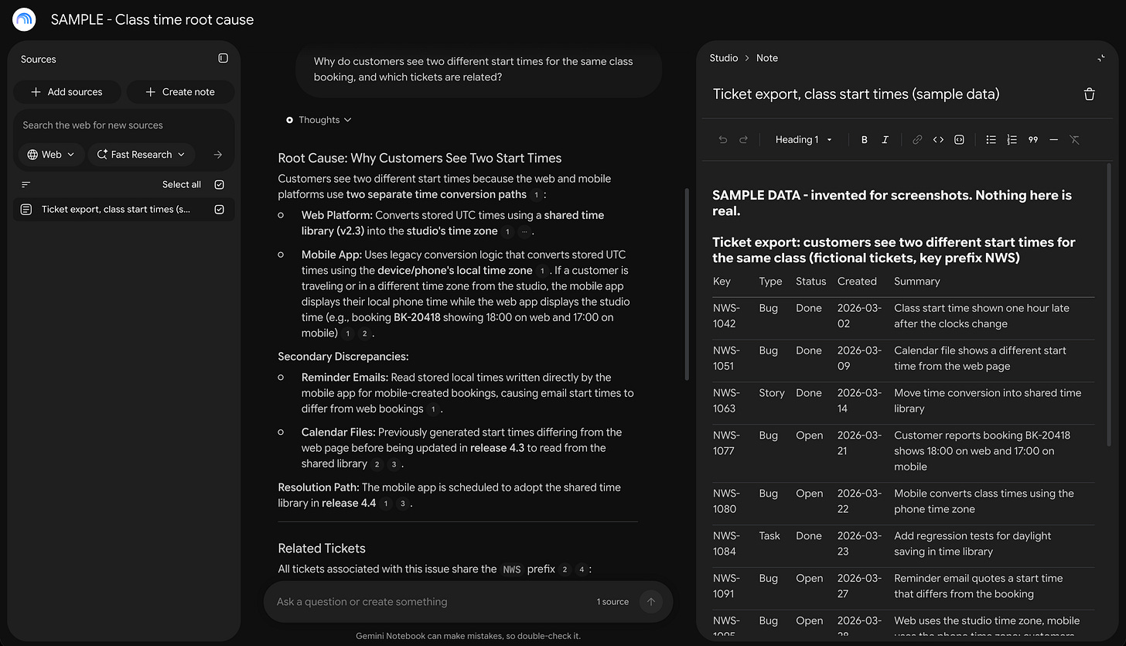Uncheck the Select all checkbox
The image size is (1126, 646).
point(220,185)
